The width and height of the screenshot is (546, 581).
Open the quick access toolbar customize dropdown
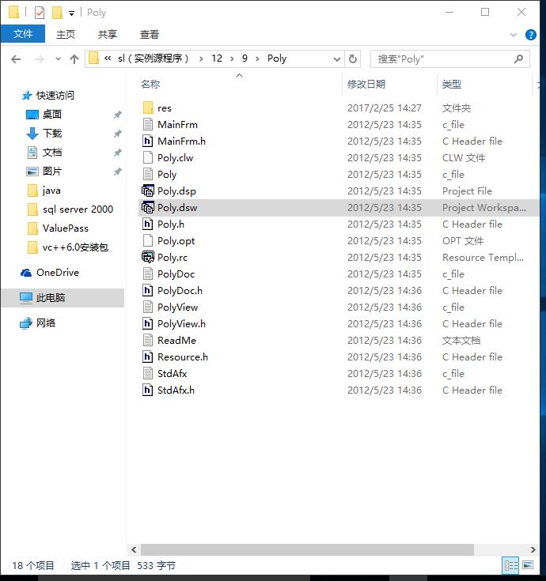71,13
